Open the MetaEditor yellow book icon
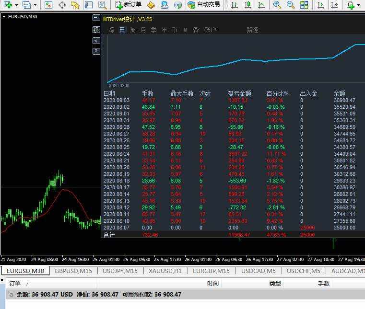 point(151,5)
